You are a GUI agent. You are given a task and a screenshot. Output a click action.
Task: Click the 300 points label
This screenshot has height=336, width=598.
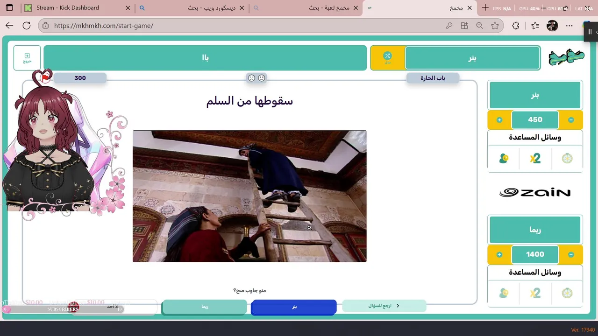(80, 78)
